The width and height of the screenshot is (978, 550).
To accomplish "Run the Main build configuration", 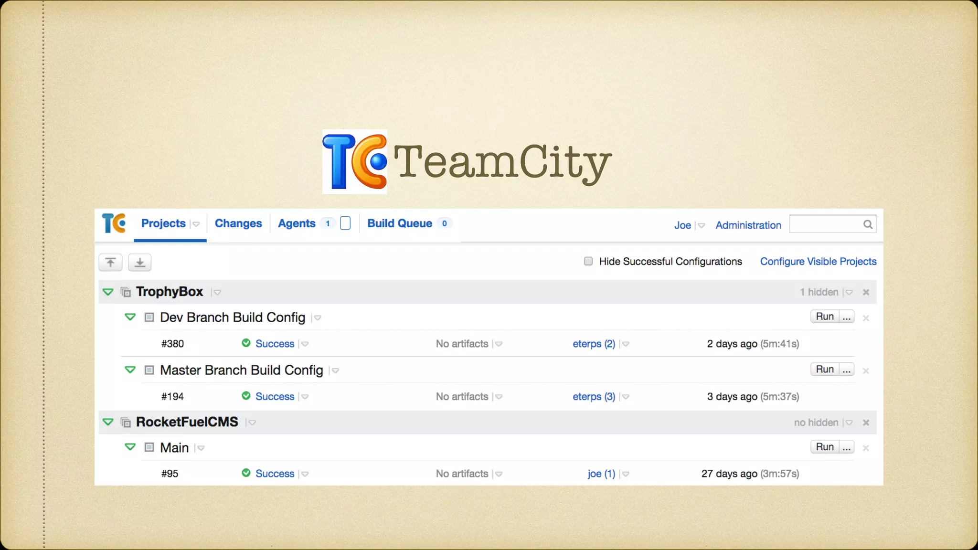I will 825,447.
